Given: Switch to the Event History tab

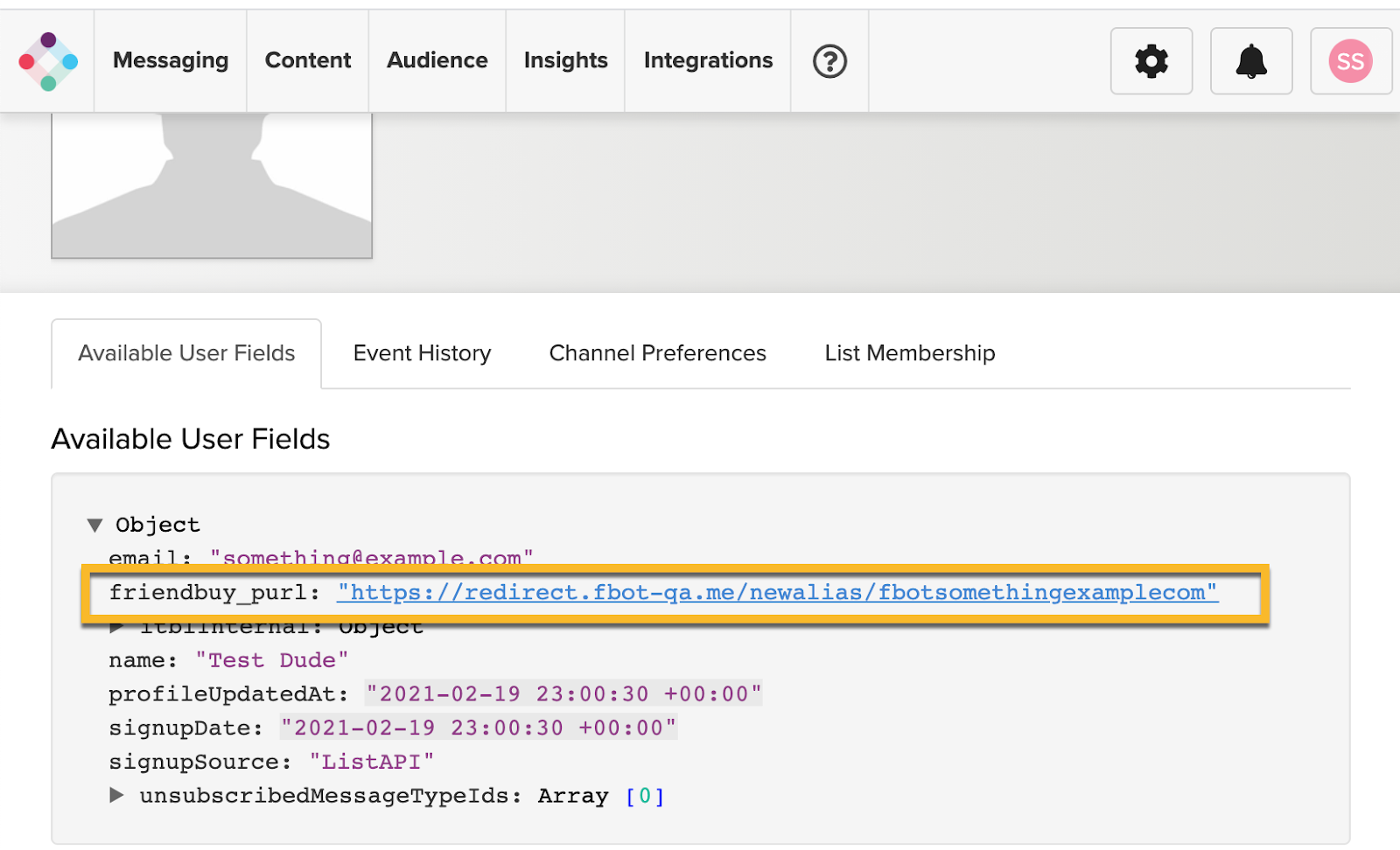Looking at the screenshot, I should (x=423, y=353).
